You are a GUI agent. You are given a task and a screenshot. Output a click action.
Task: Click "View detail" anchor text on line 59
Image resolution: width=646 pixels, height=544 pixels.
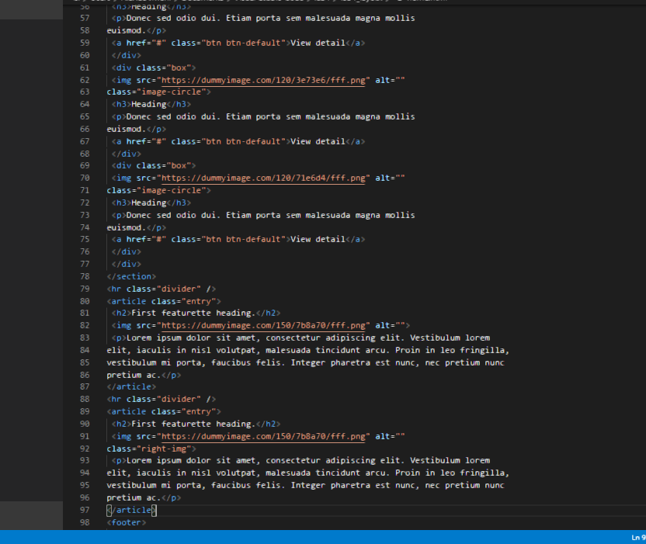click(318, 43)
